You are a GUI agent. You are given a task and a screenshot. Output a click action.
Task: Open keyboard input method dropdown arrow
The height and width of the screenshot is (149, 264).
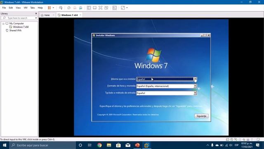(x=195, y=93)
